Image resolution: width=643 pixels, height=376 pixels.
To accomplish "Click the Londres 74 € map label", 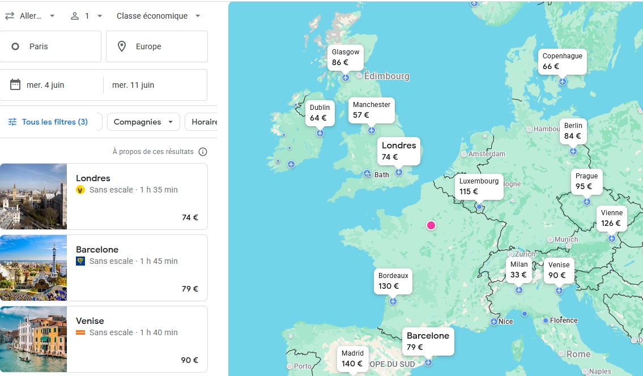I will tap(399, 151).
